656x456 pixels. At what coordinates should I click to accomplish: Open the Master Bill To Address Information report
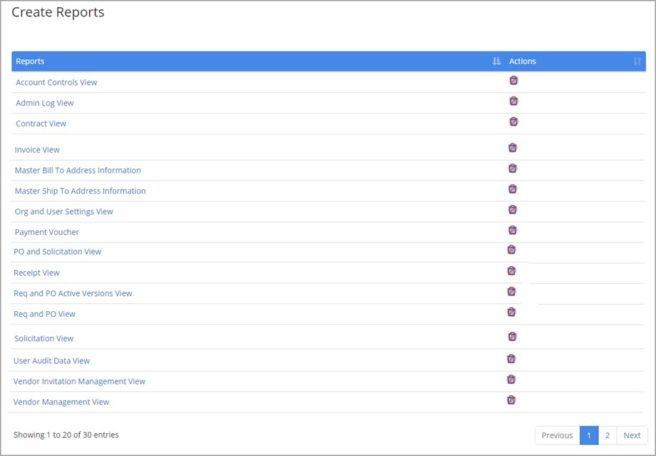coord(78,171)
